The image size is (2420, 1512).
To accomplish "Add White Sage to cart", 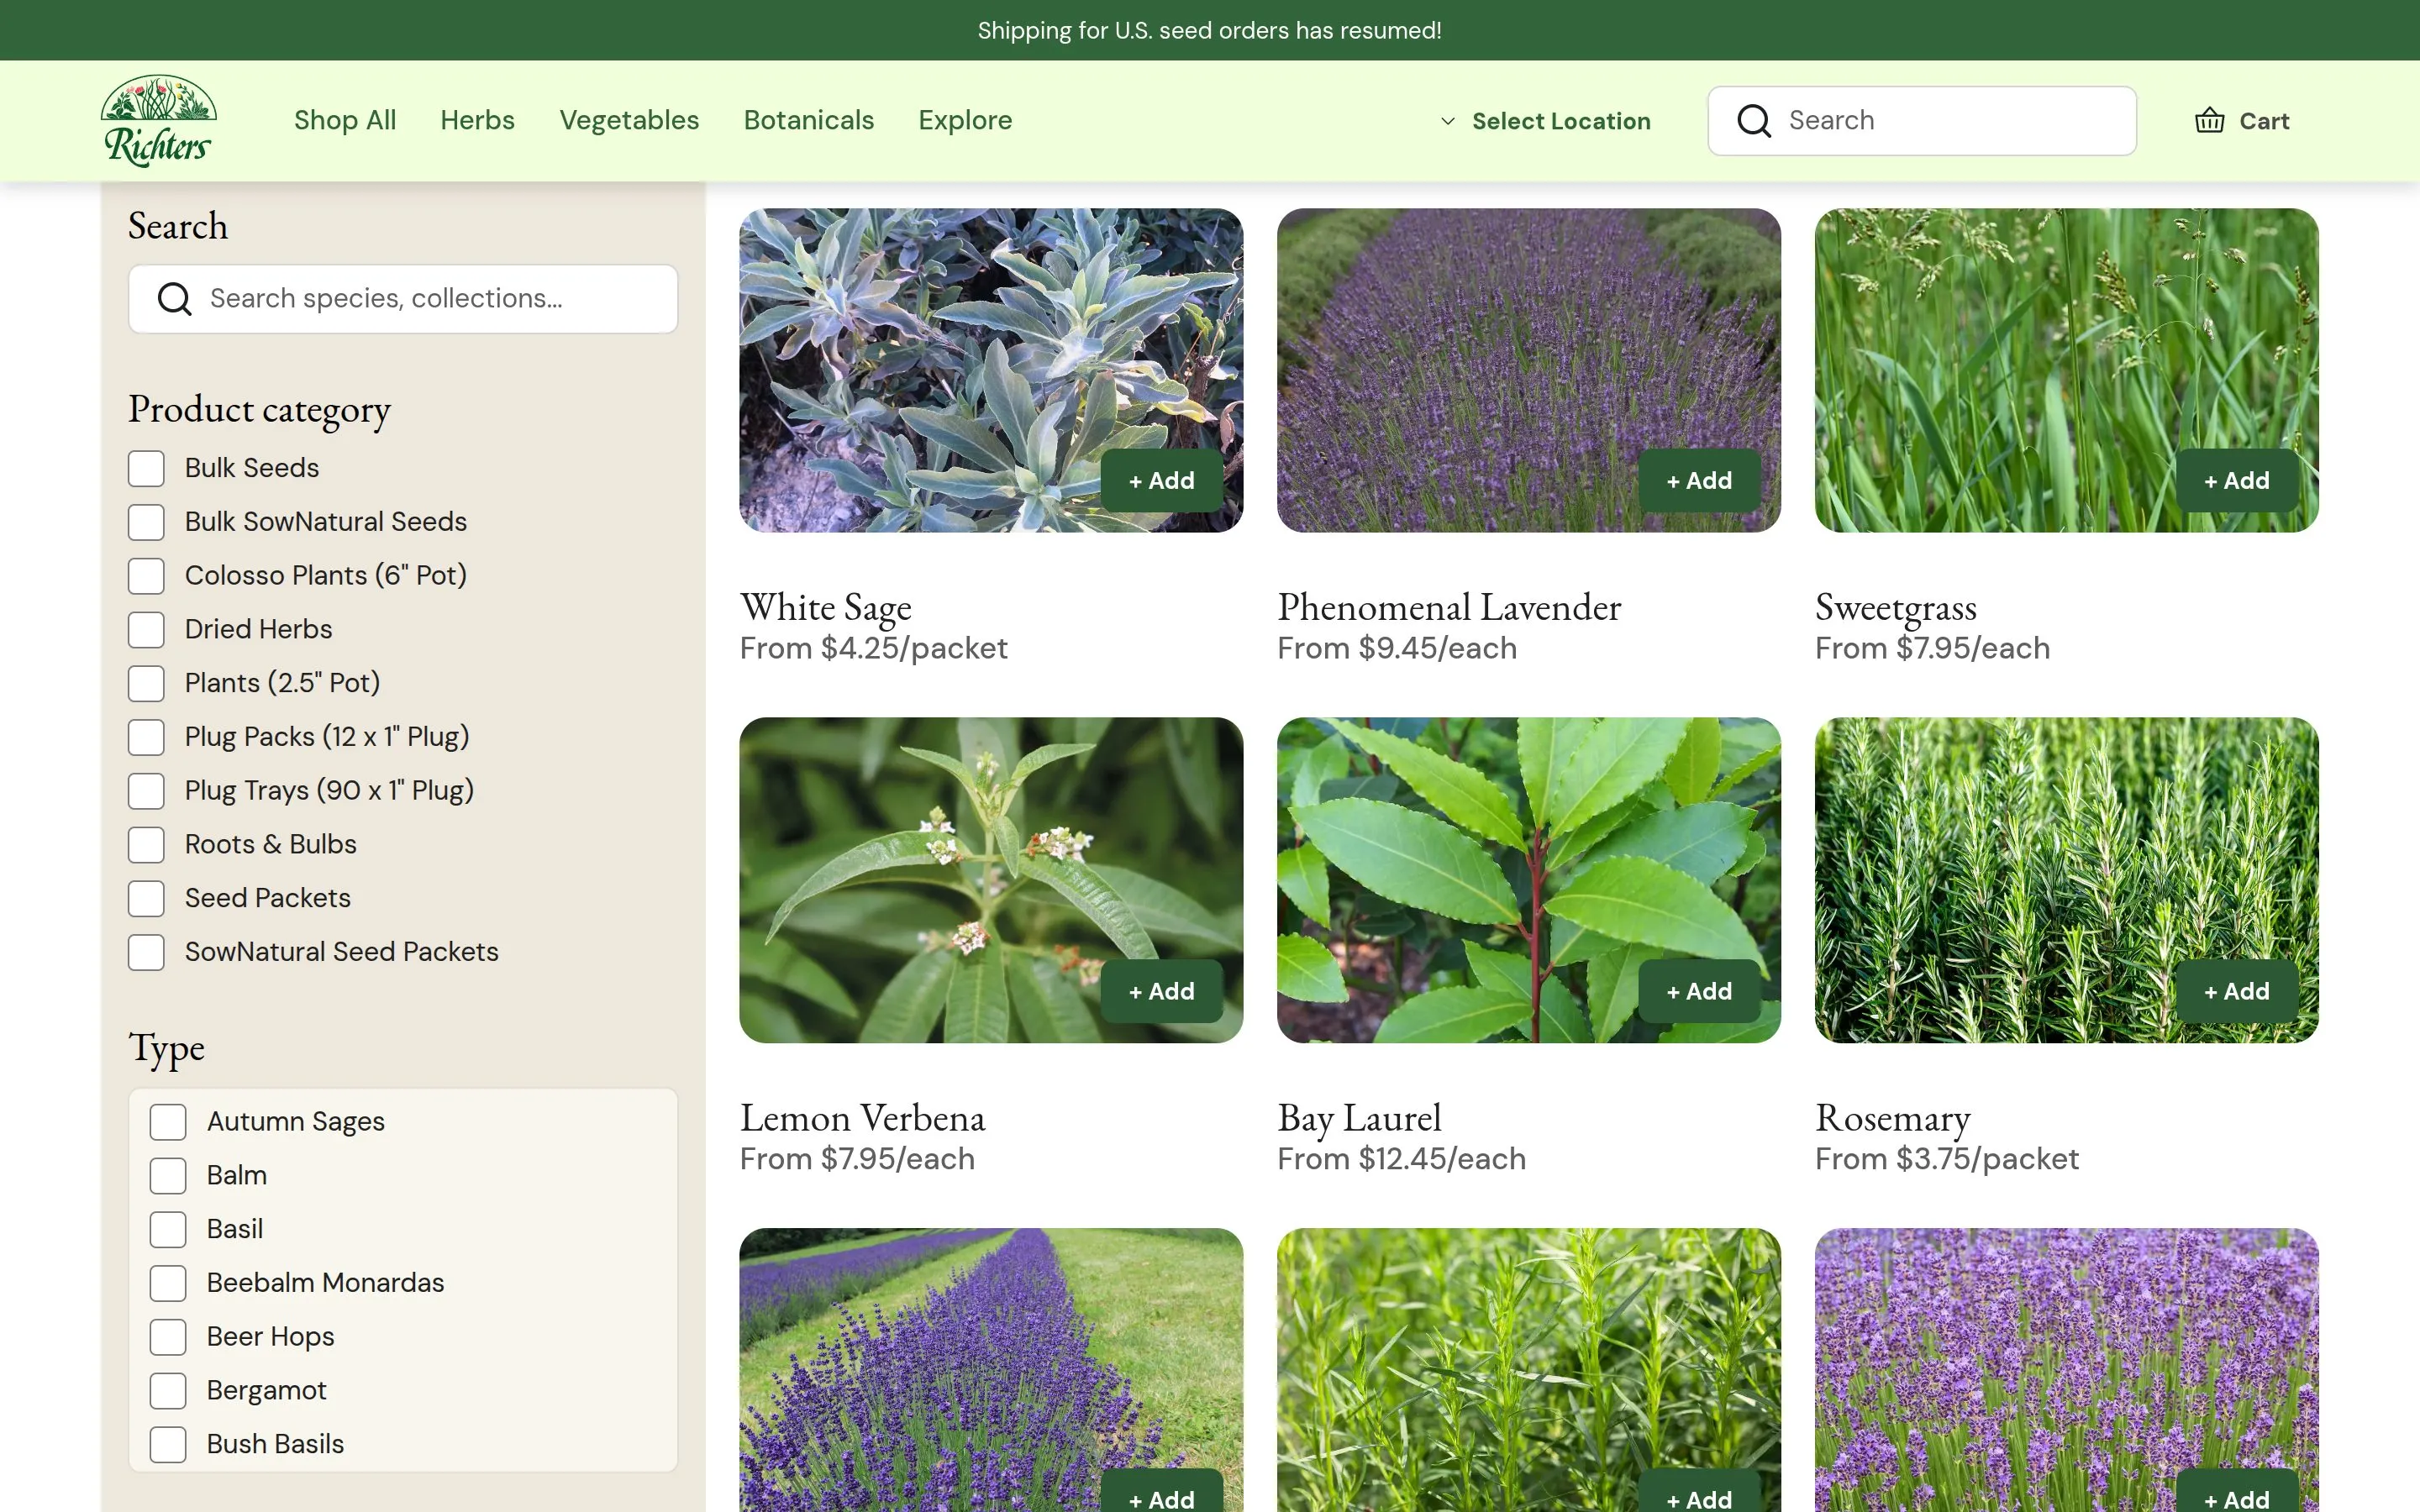I will click(1161, 481).
